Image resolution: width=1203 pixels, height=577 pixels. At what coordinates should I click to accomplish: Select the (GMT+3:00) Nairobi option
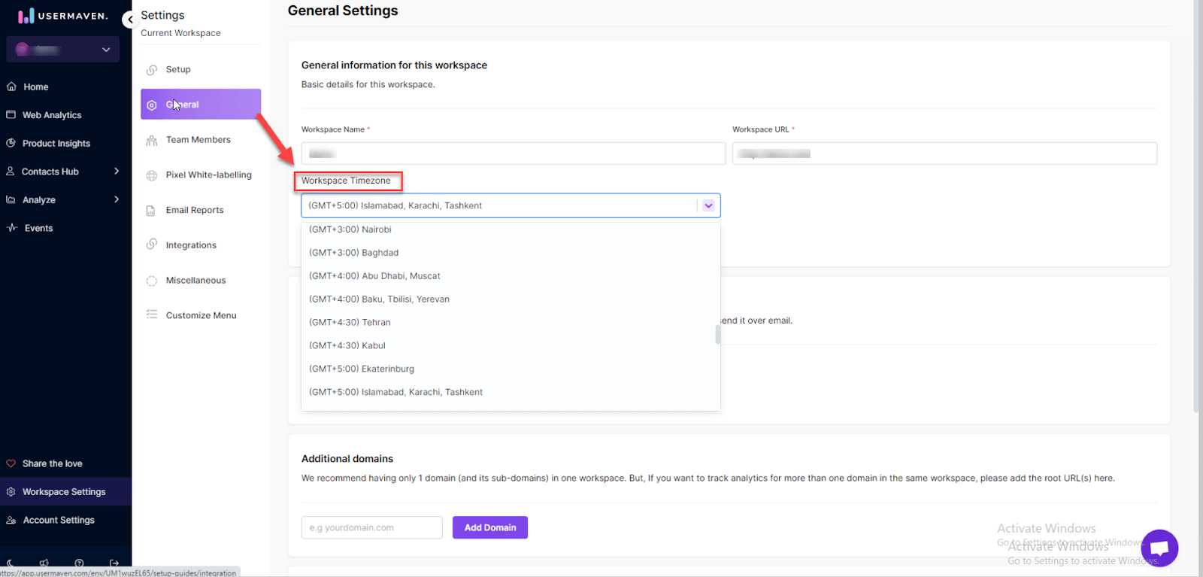511,229
